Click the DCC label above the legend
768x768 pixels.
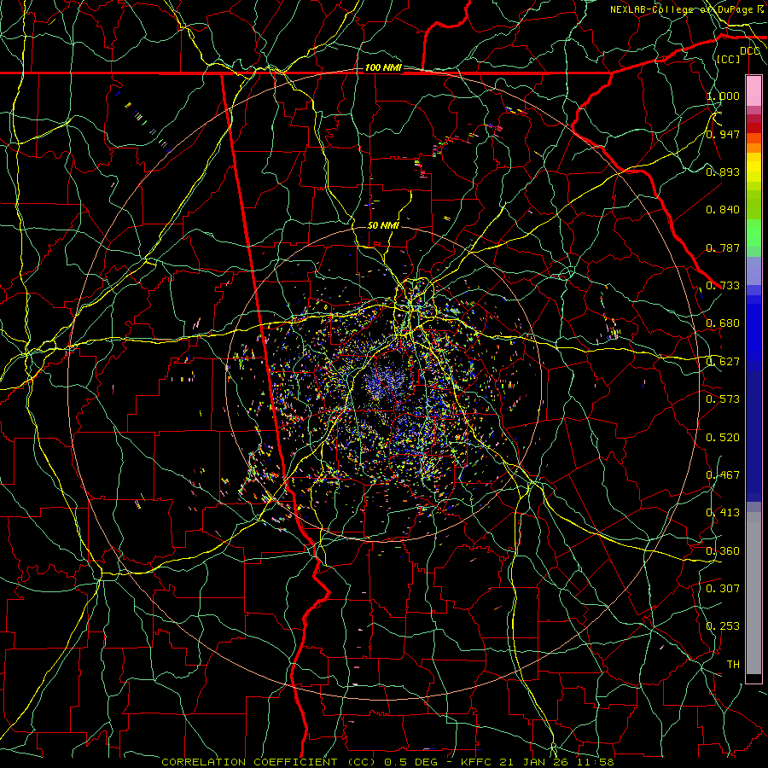click(750, 51)
